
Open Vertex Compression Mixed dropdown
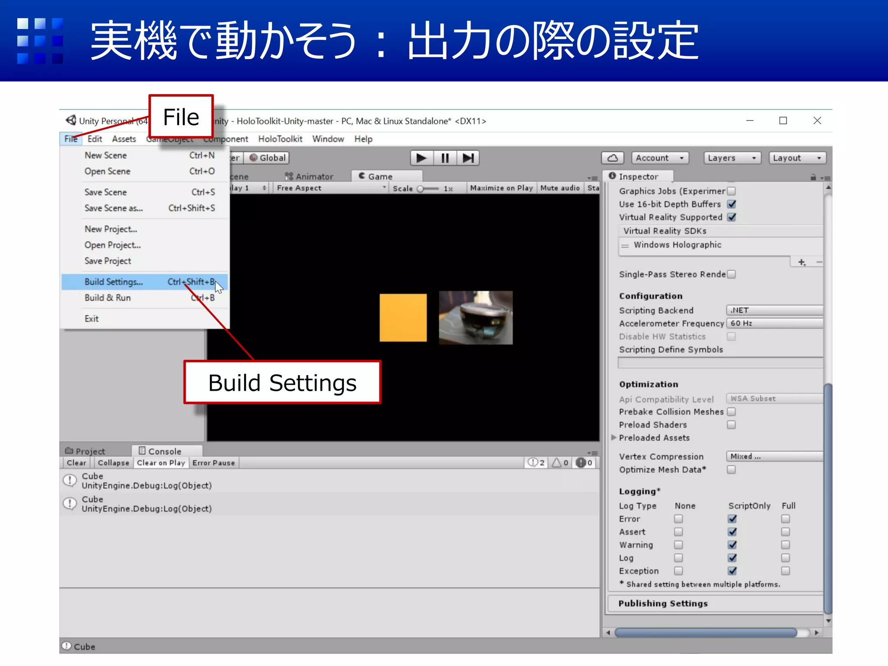point(775,456)
